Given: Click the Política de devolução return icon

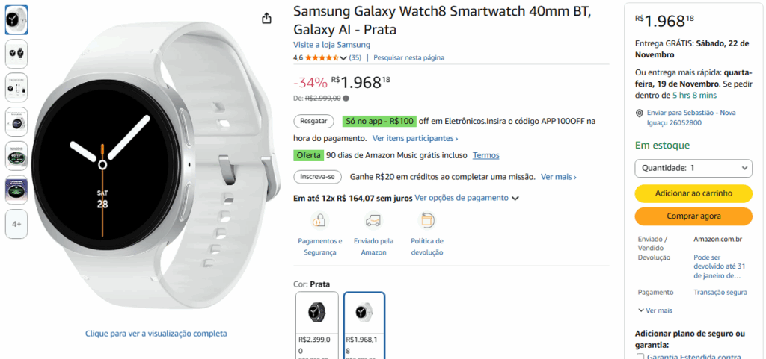Looking at the screenshot, I should [427, 220].
